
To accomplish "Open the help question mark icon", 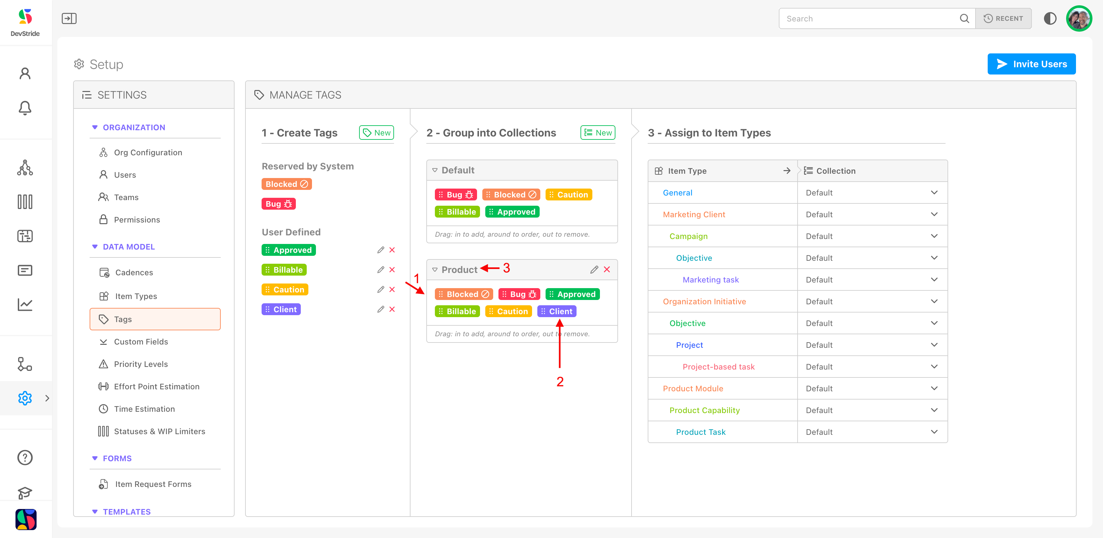I will click(x=25, y=458).
